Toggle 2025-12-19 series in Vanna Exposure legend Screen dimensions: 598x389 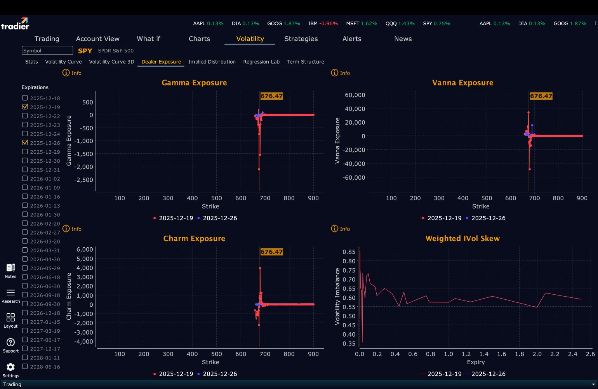(x=441, y=218)
